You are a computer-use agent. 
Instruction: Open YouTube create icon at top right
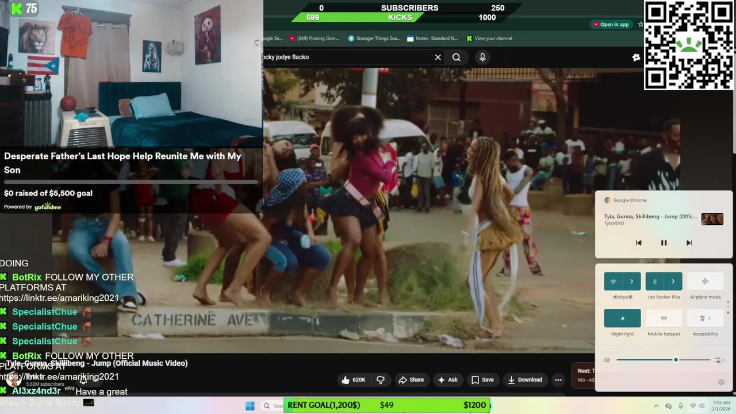636,57
